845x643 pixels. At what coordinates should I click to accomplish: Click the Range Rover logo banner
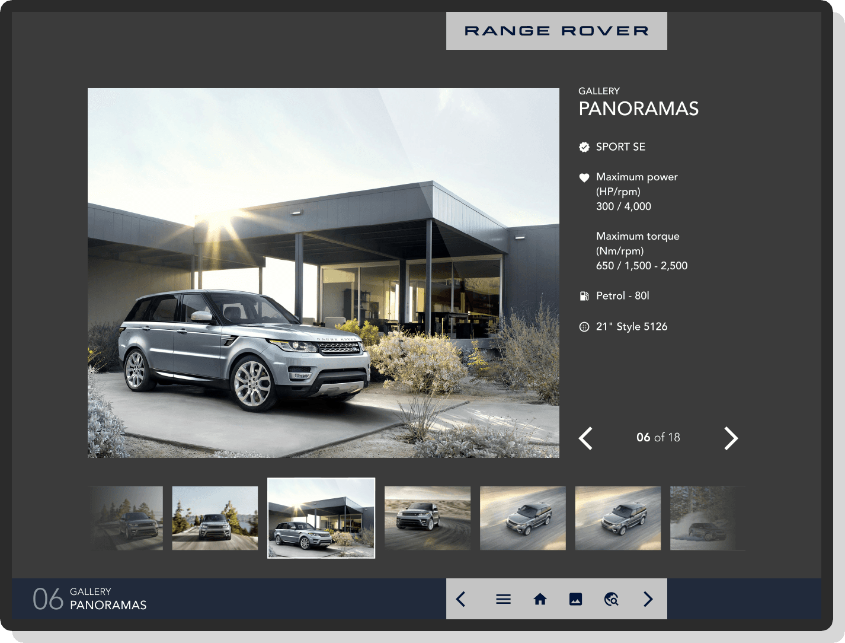tap(556, 31)
